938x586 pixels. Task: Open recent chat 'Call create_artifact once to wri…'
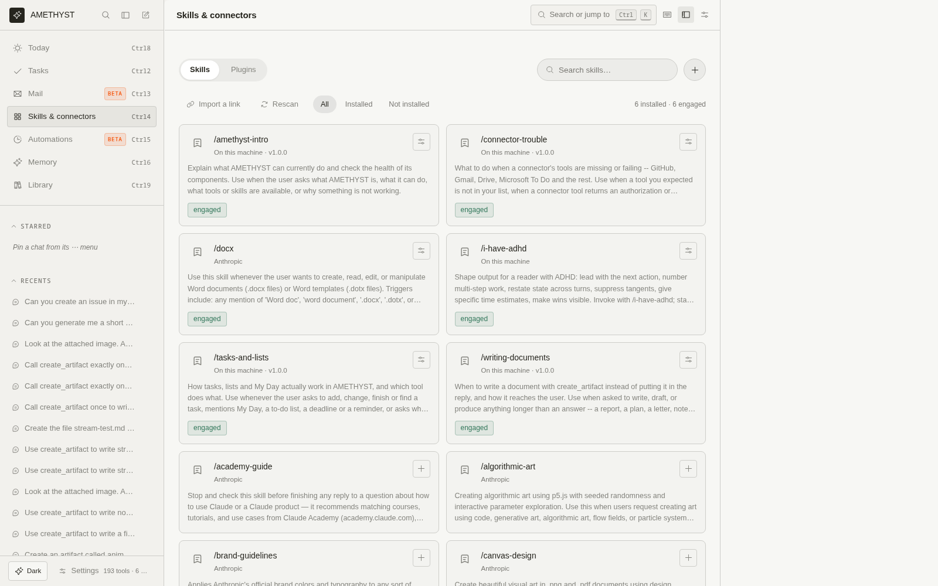pos(80,407)
